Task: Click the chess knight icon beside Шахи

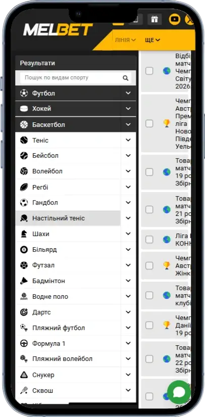Action: [24, 234]
